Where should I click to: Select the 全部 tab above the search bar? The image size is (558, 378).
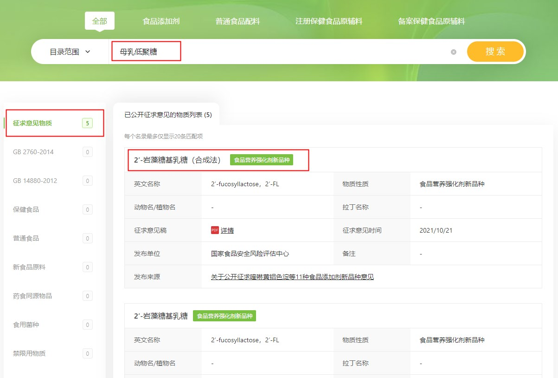(99, 20)
